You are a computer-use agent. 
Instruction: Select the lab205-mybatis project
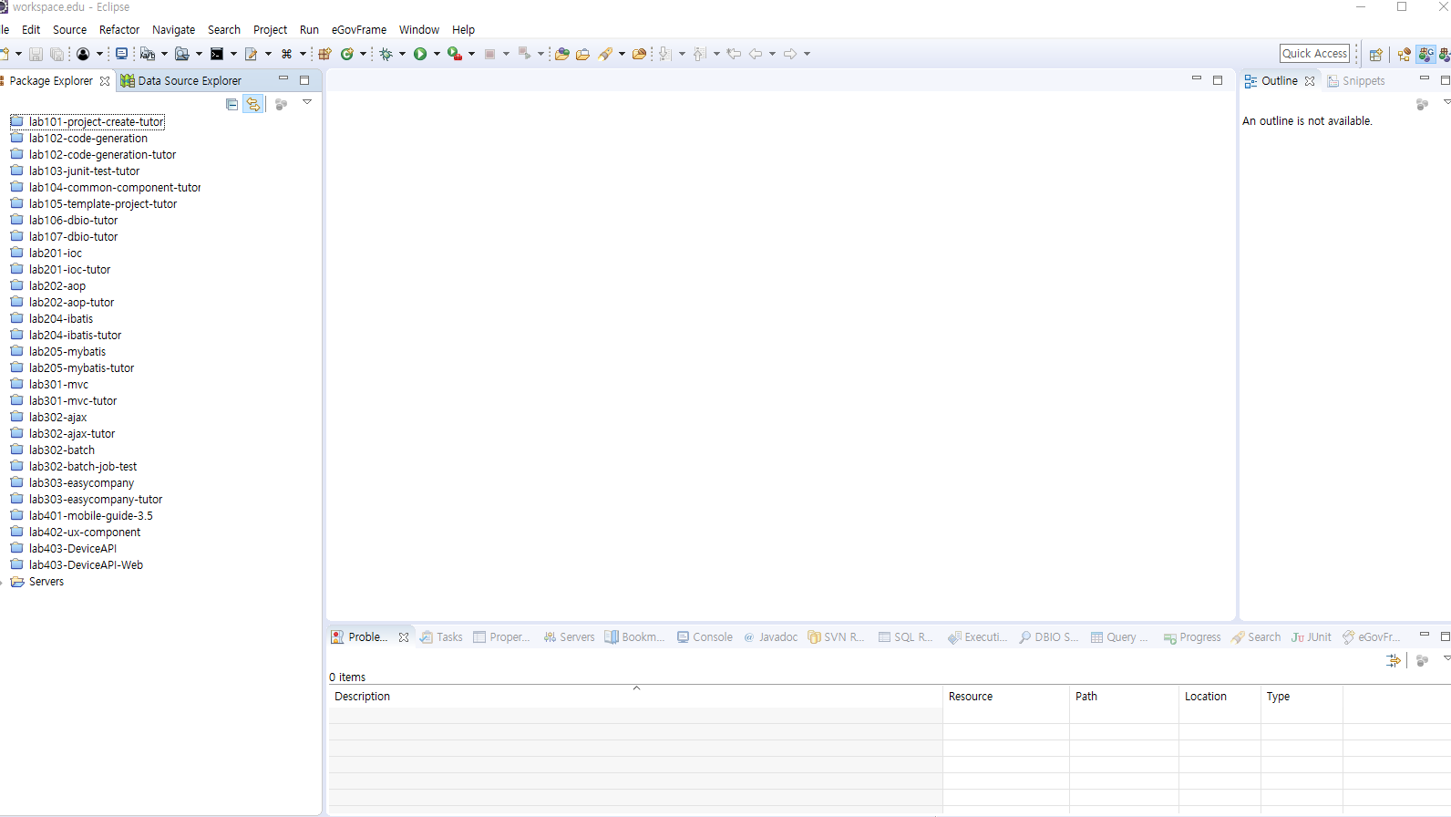click(58, 352)
